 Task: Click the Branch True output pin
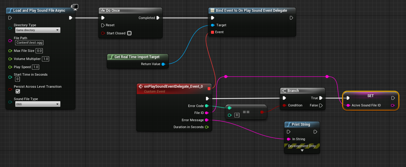point(321,98)
